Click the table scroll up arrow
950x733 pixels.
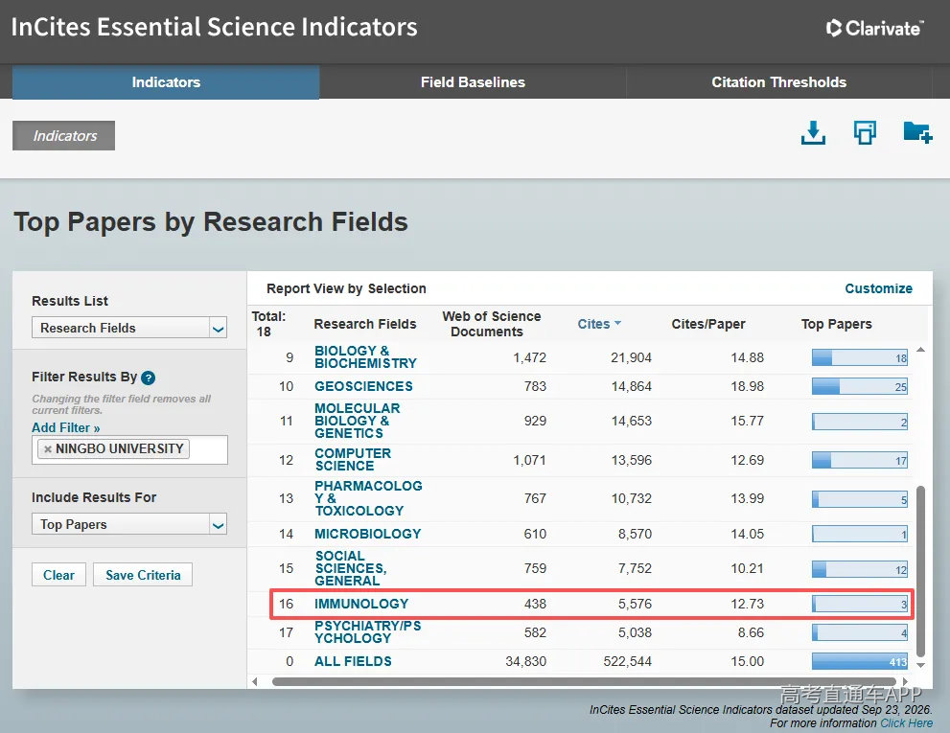[x=920, y=350]
